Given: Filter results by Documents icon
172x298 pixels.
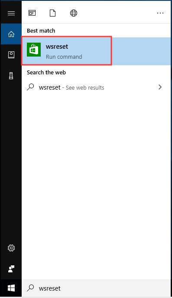Looking at the screenshot, I should tap(52, 13).
